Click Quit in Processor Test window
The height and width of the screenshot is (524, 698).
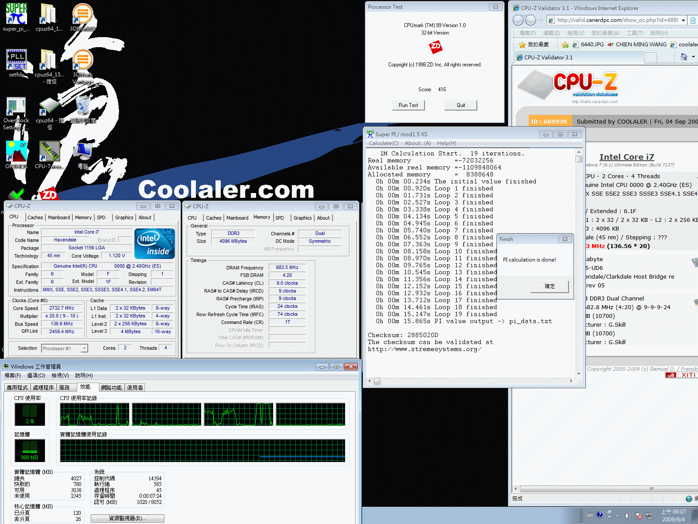(x=461, y=105)
